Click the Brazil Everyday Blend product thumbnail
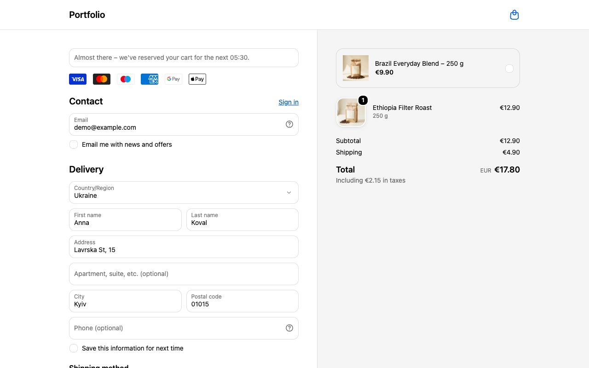This screenshot has width=589, height=368. (x=356, y=68)
